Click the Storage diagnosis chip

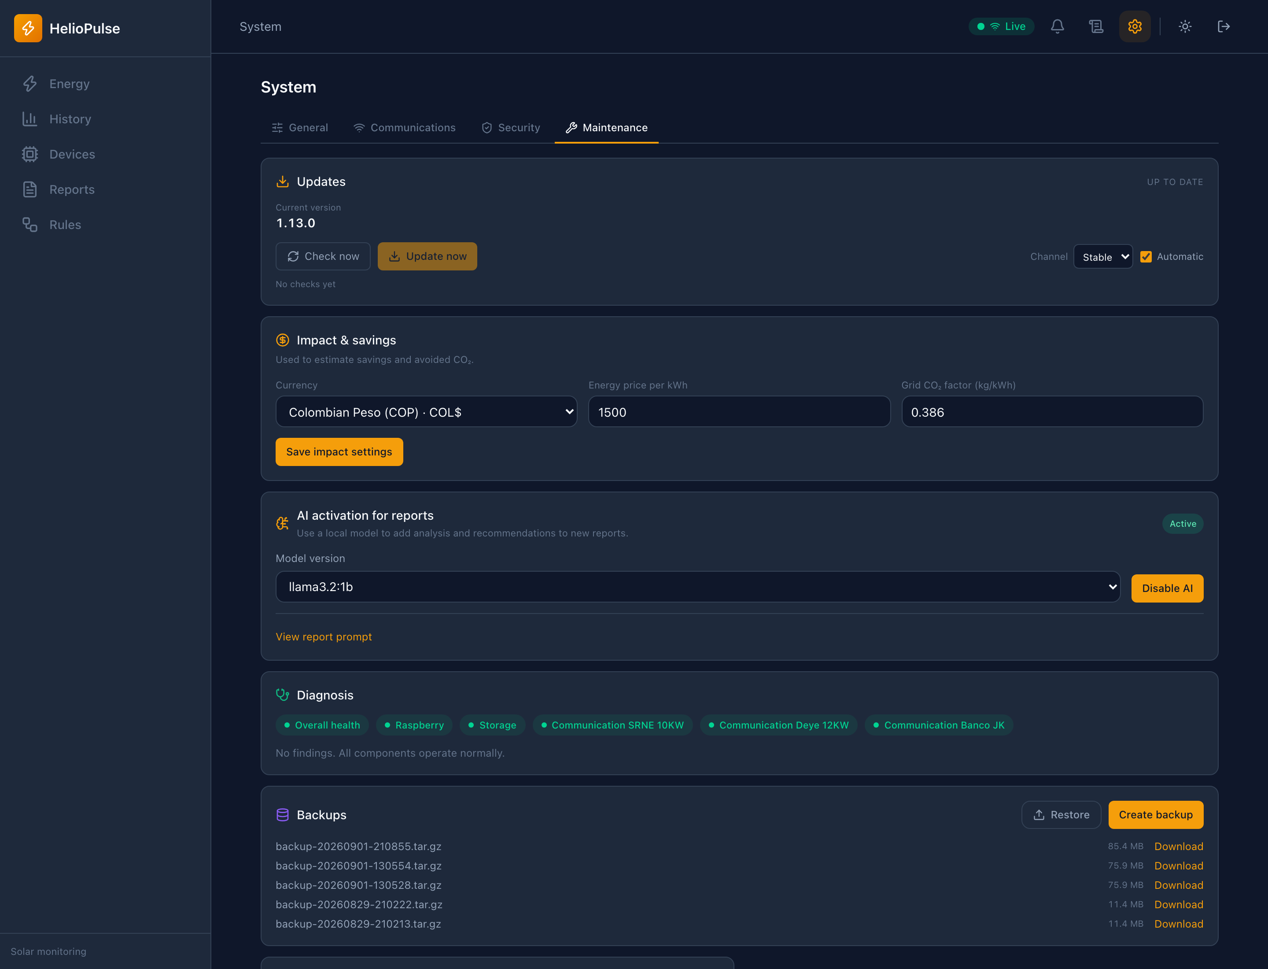(492, 725)
